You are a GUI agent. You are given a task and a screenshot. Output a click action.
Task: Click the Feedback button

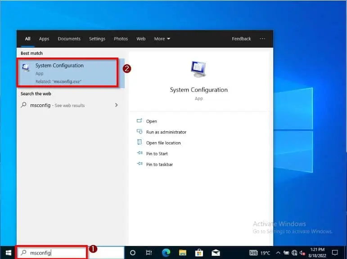click(241, 39)
